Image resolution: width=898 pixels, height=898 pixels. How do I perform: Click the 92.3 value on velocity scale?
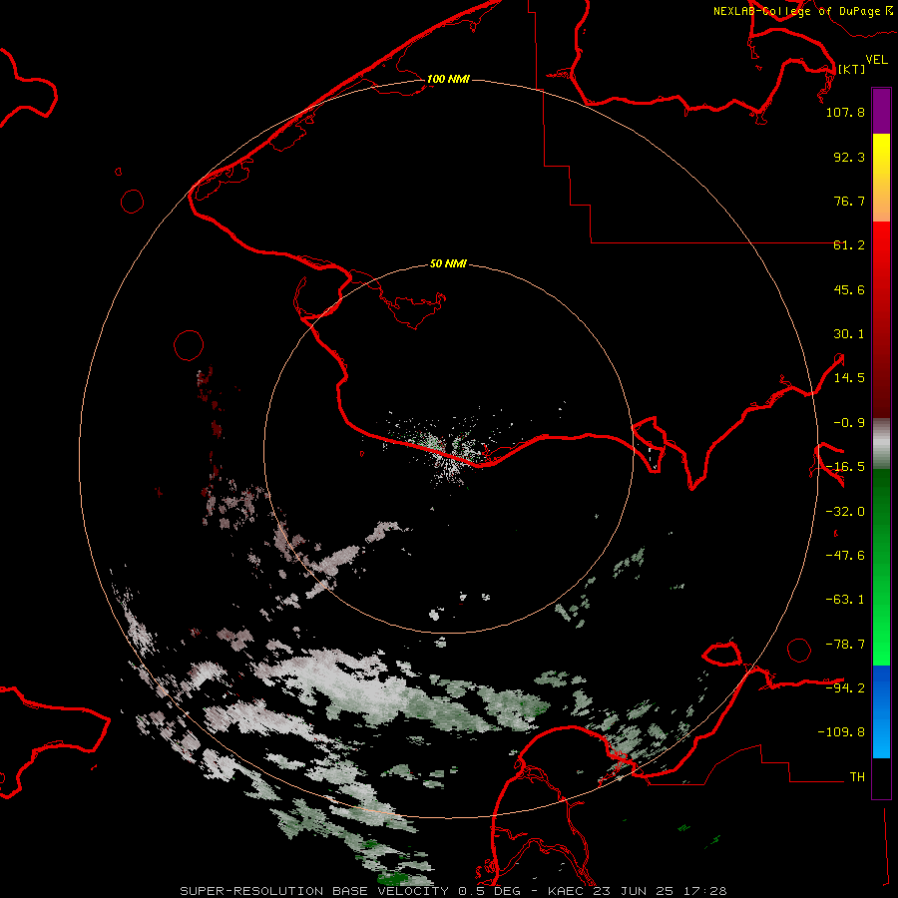coord(849,157)
